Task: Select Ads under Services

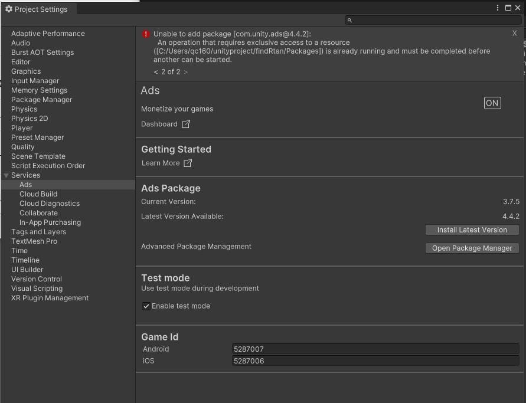Action: (x=25, y=185)
